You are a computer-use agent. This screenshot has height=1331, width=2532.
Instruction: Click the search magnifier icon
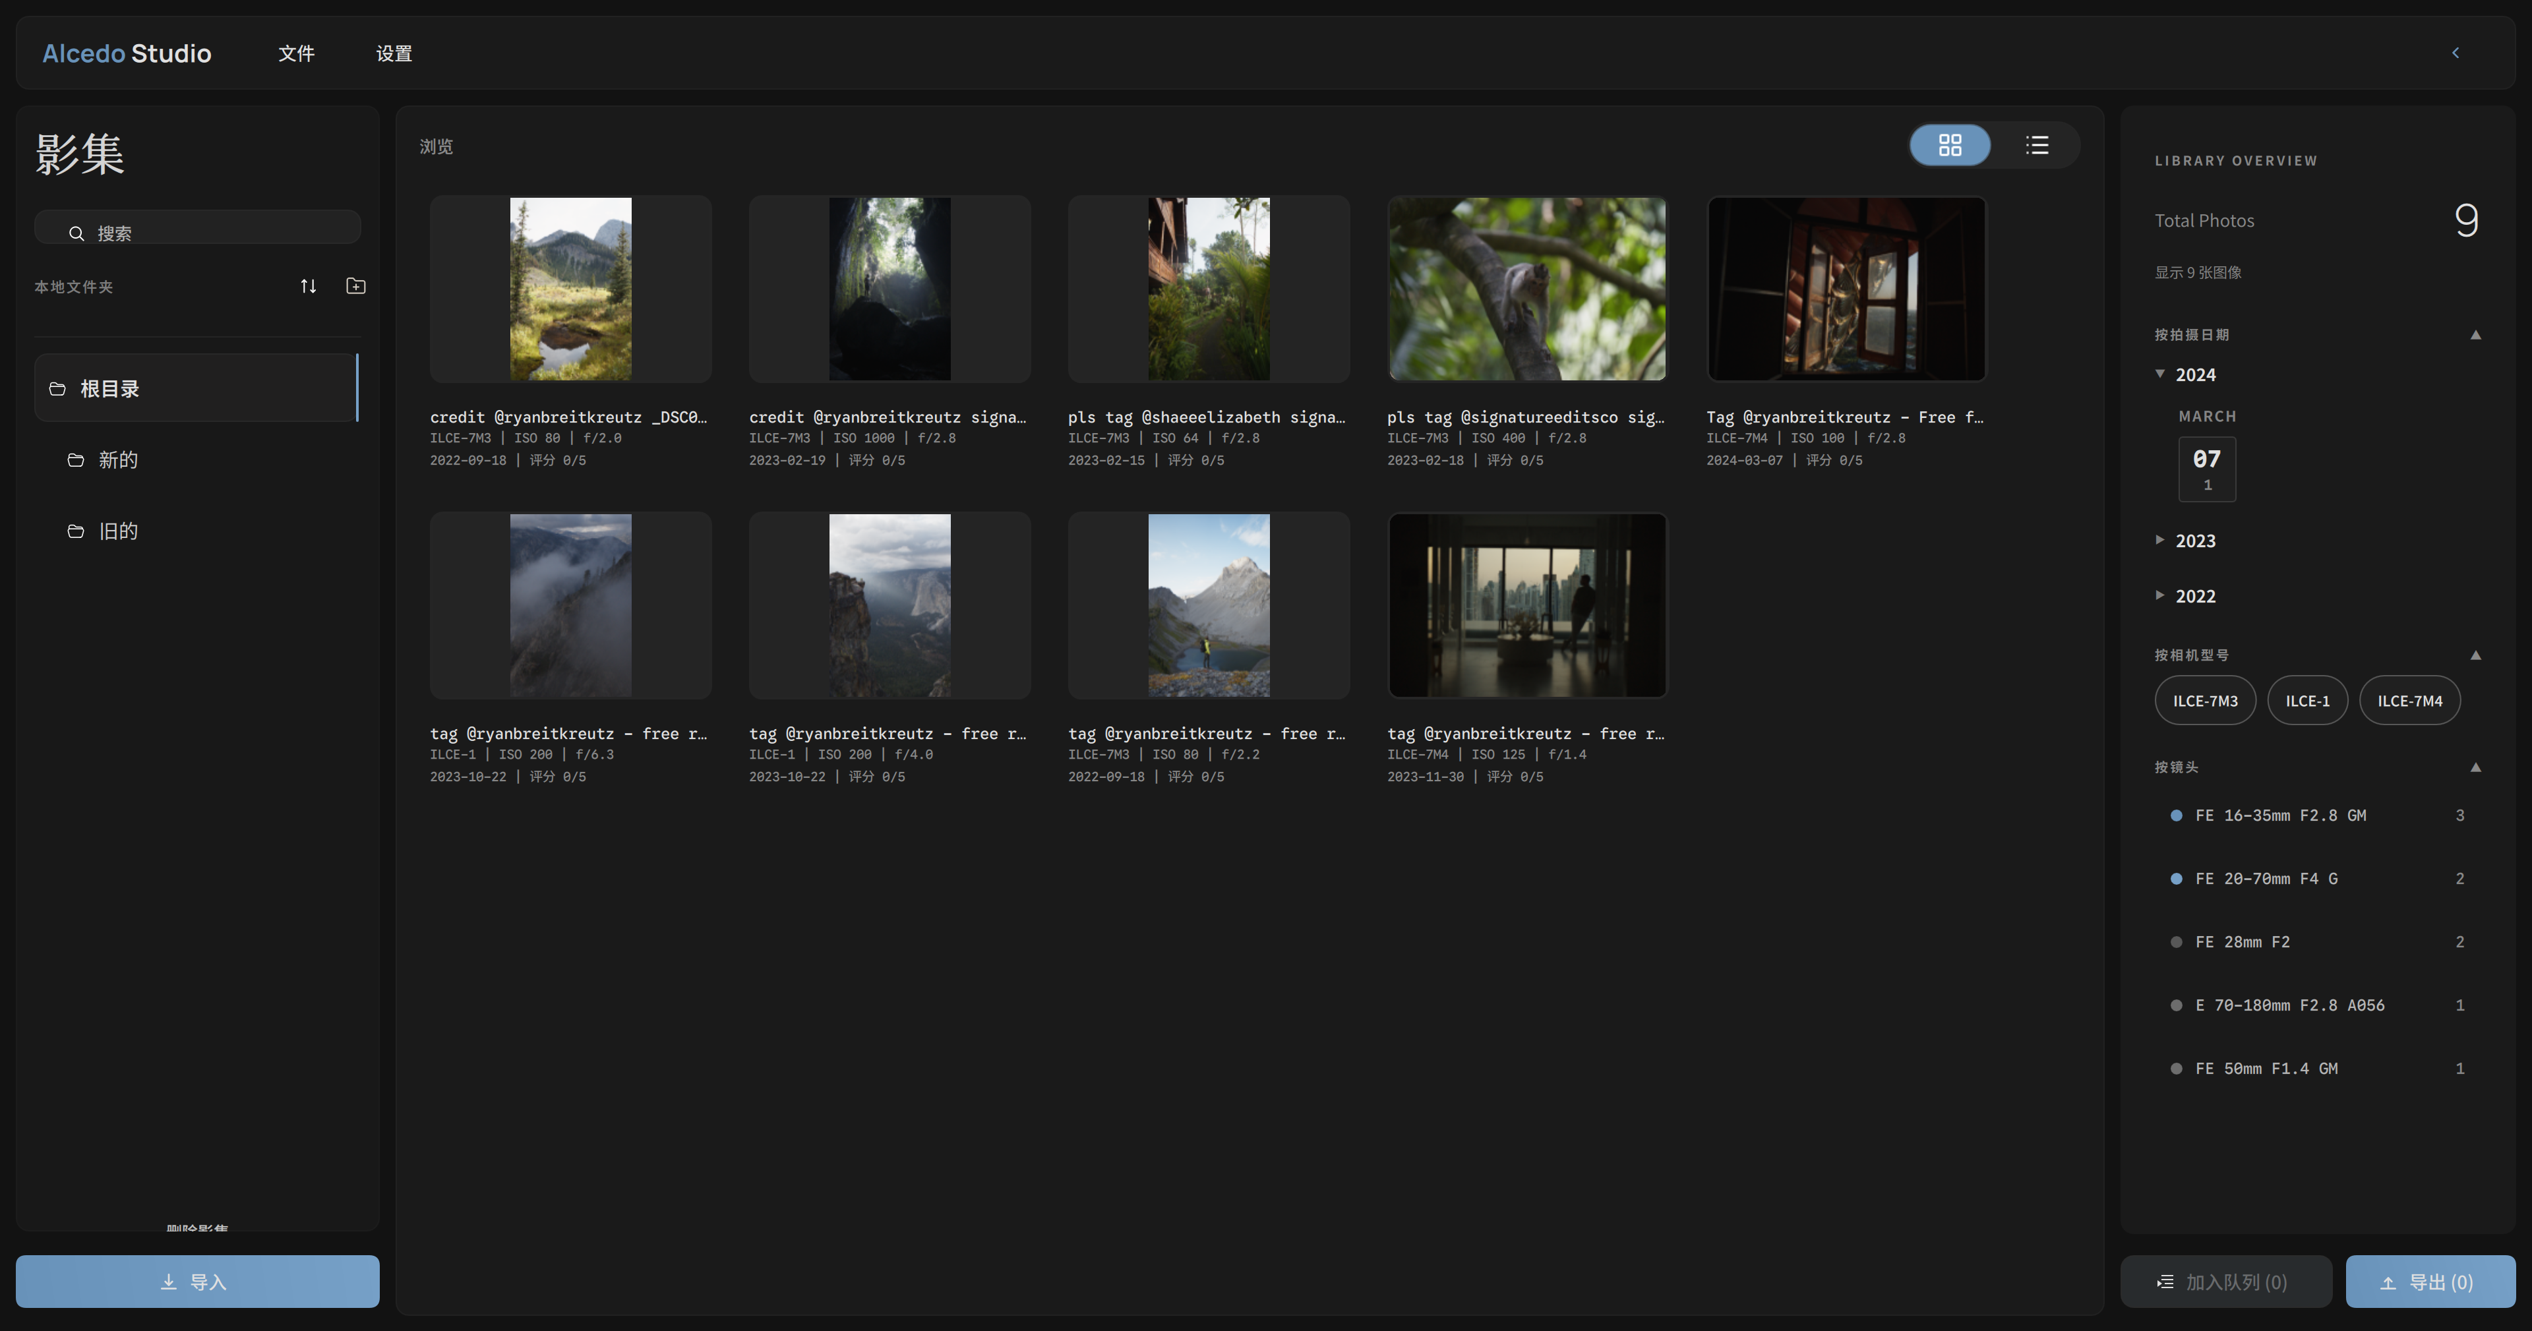pos(76,233)
